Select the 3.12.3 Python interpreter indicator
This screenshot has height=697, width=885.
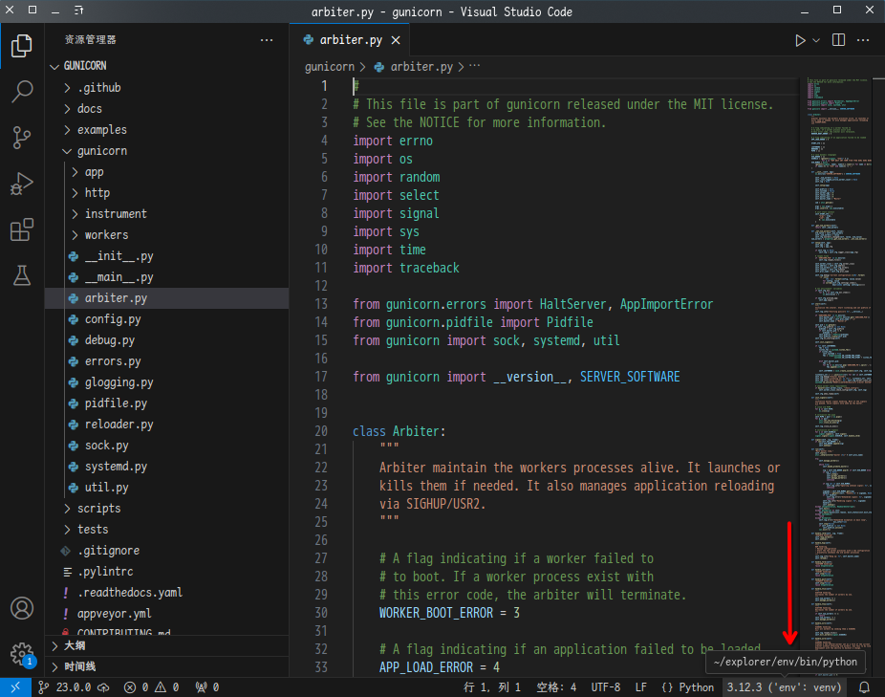pyautogui.click(x=784, y=686)
